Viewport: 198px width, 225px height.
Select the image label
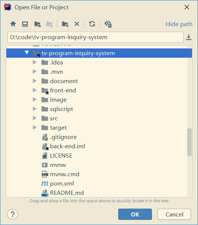(58, 100)
